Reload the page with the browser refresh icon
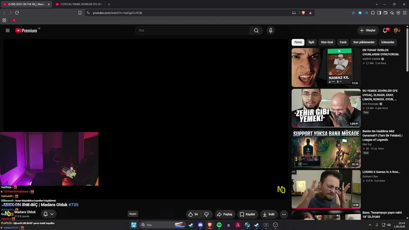 (x=17, y=13)
